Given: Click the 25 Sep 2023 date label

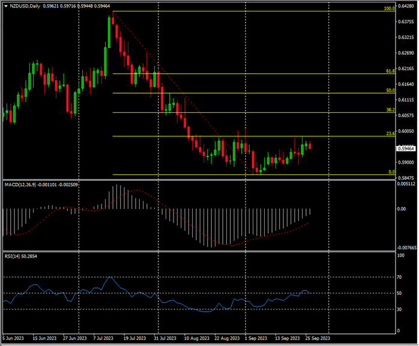Looking at the screenshot, I should (316, 339).
